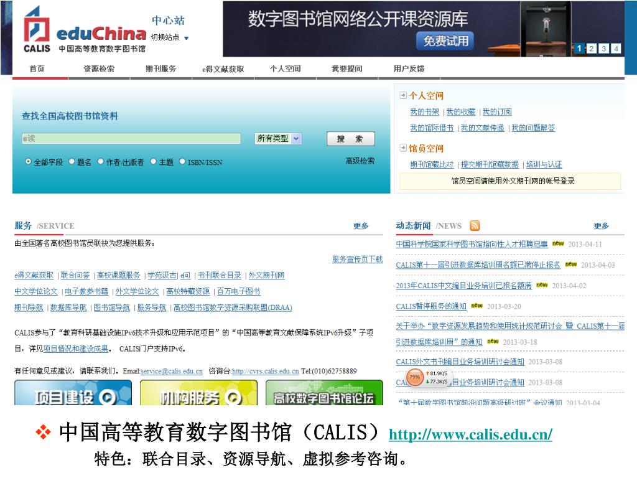Click the 机构服务 yellow banner button
The image size is (637, 478).
198,393
